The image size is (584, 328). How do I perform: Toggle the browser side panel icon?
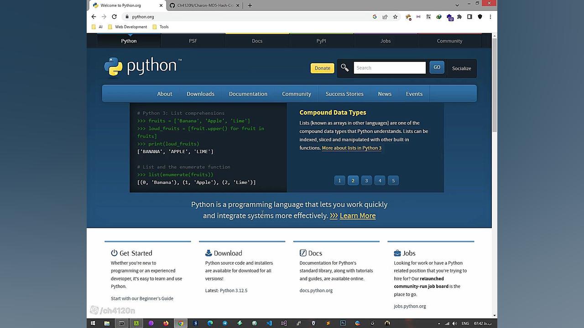point(469,17)
